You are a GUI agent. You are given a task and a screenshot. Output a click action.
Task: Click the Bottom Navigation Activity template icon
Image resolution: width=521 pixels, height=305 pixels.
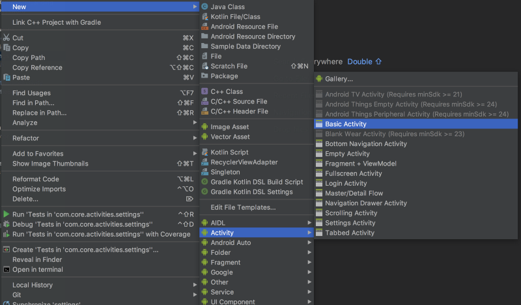(319, 143)
